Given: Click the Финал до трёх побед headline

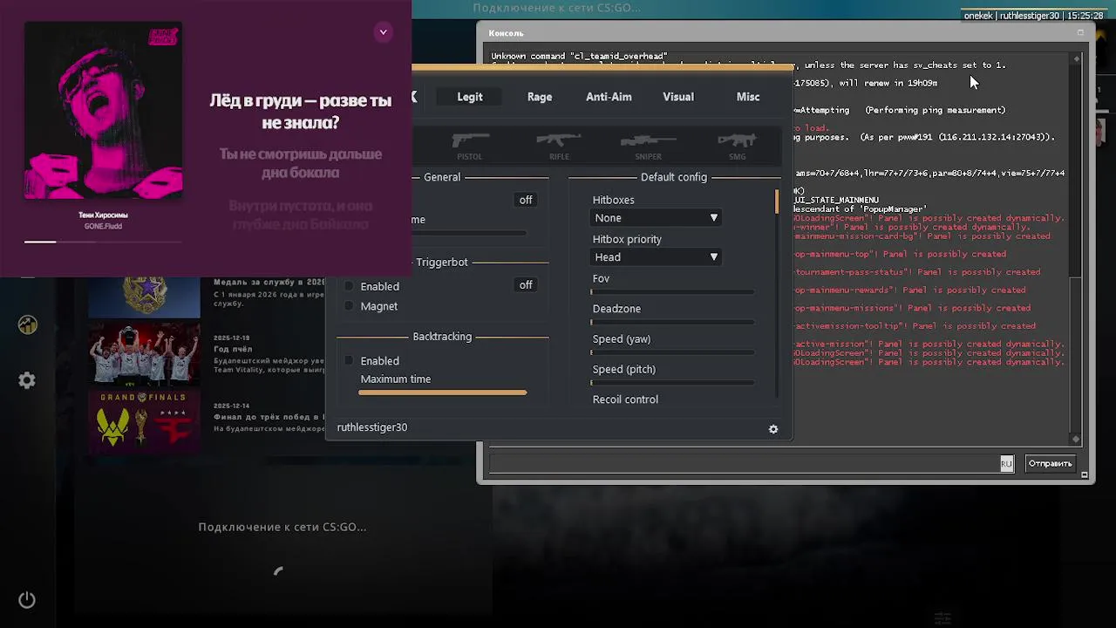Looking at the screenshot, I should [x=269, y=417].
